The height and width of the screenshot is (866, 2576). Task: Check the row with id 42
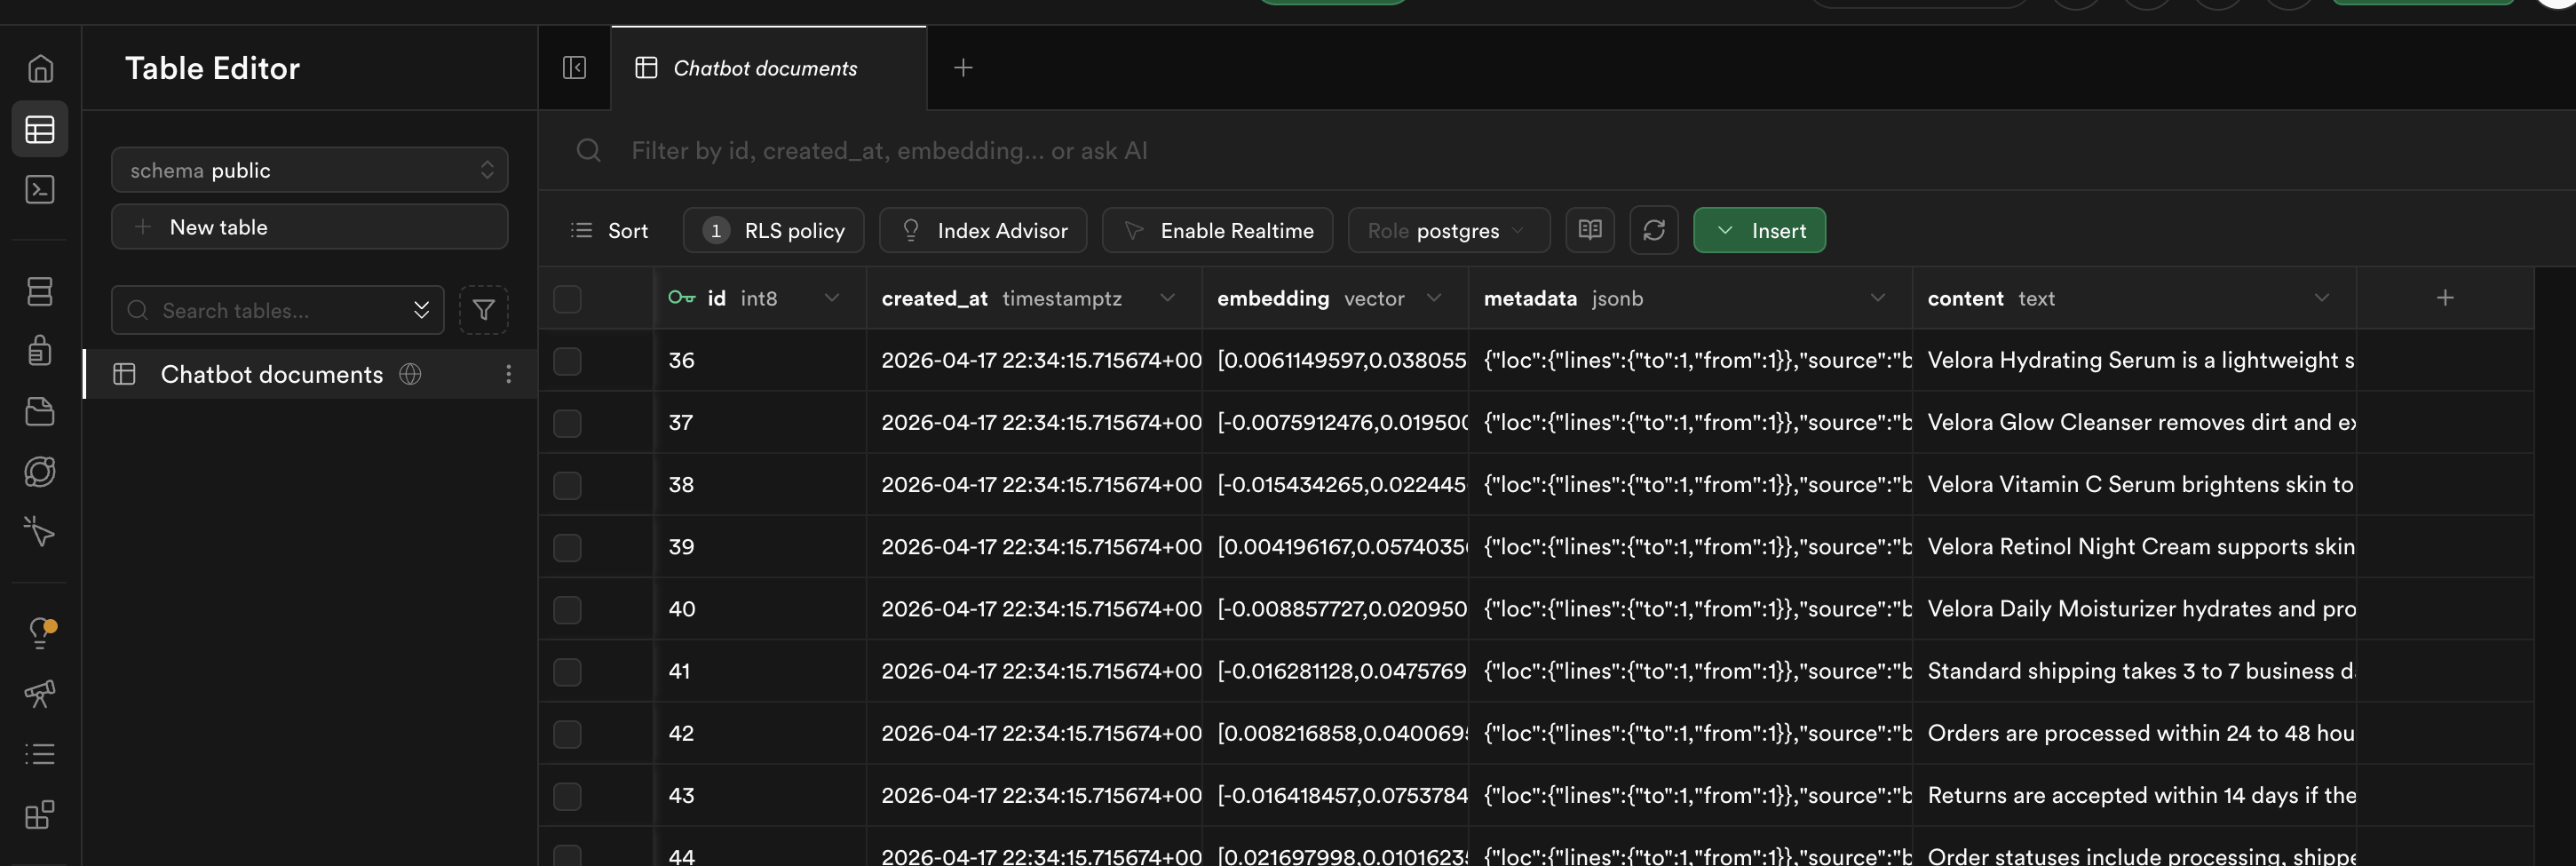click(567, 734)
